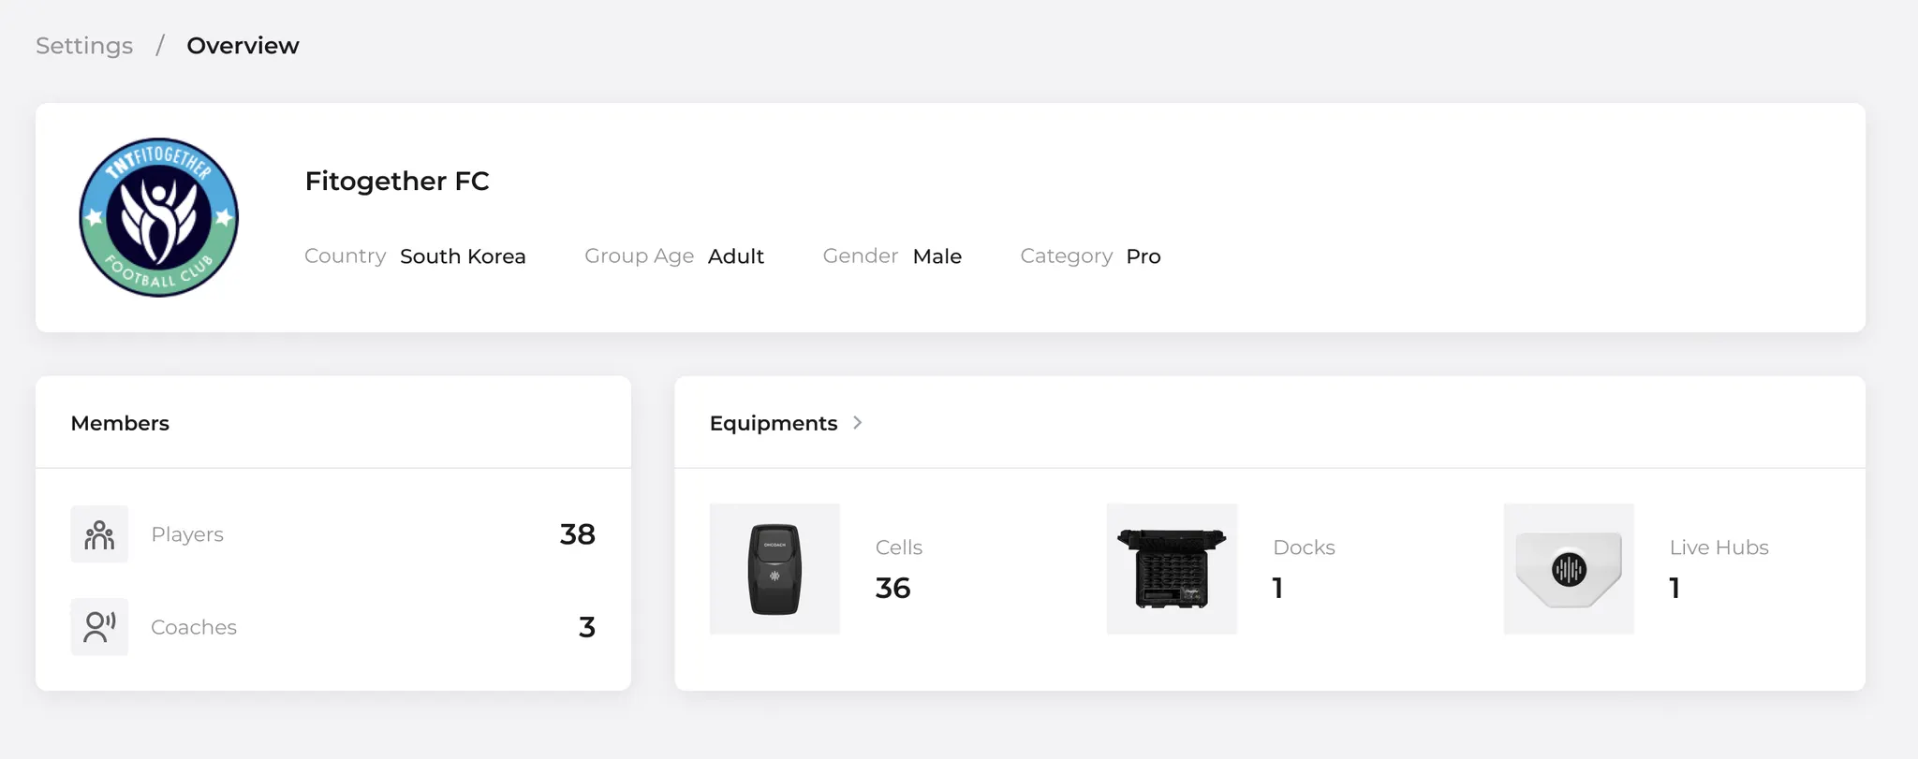
Task: Click the Live Hubs label
Action: (x=1719, y=547)
